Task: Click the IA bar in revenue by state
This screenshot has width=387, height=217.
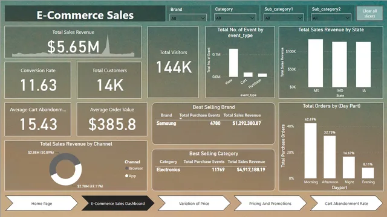Action: (363, 64)
